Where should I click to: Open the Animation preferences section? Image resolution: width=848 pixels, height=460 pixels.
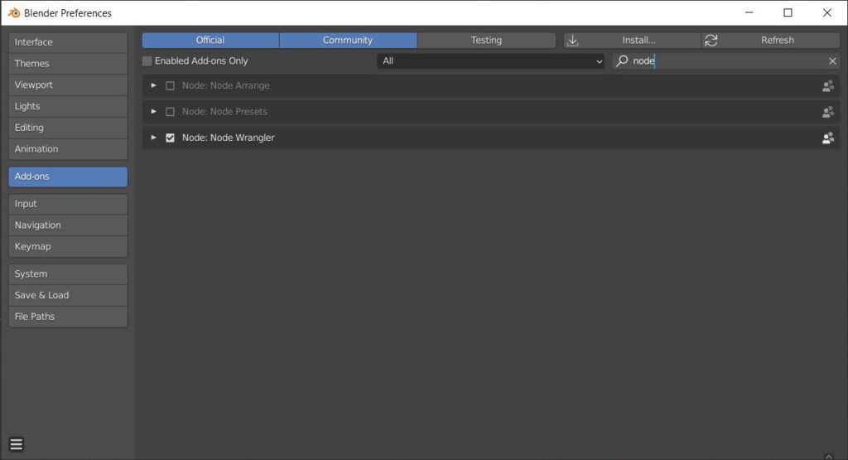tap(68, 149)
